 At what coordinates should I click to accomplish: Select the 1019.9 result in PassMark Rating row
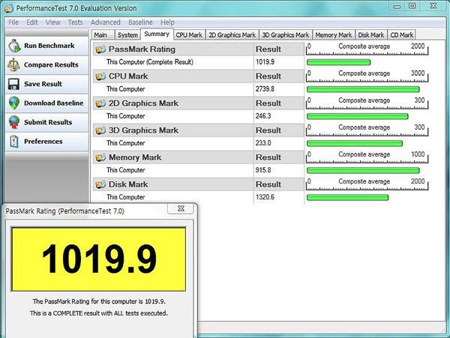[x=265, y=62]
